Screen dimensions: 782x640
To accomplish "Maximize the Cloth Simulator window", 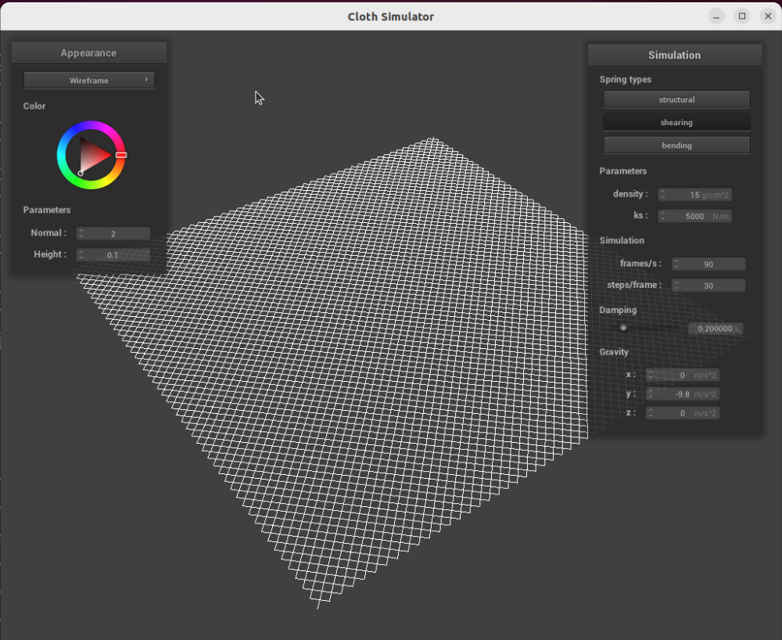I will 742,16.
